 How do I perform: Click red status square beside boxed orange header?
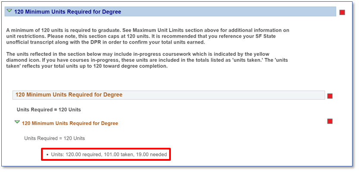pyautogui.click(x=330, y=96)
